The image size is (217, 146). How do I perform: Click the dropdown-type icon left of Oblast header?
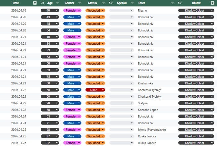point(180,3)
